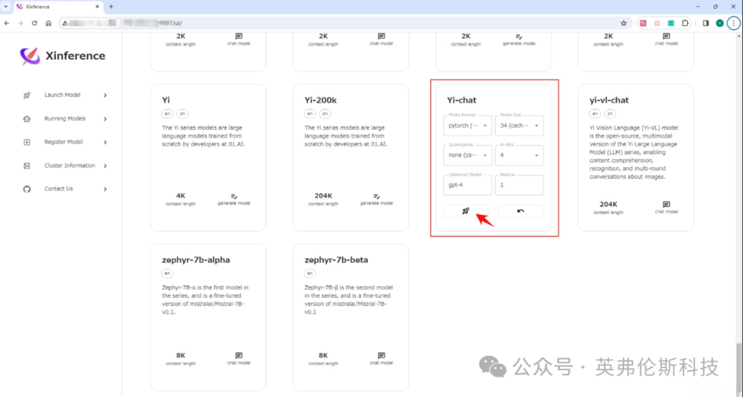Expand the chevron next to Contact Us
Viewport: 743px width, 397px height.
pos(105,189)
